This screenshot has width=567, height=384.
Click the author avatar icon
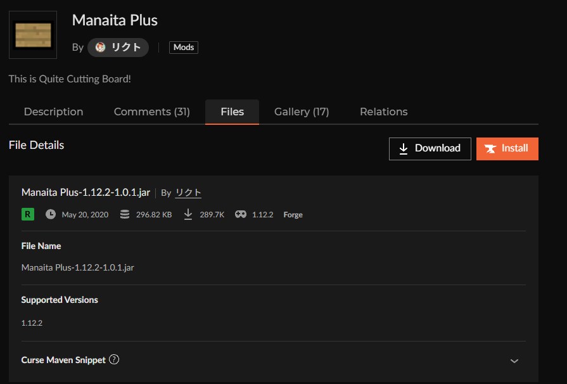click(100, 48)
